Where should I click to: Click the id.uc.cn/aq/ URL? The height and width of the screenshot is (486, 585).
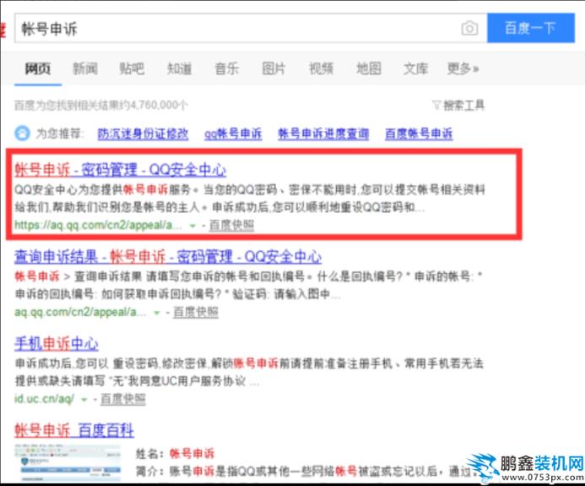coord(45,399)
